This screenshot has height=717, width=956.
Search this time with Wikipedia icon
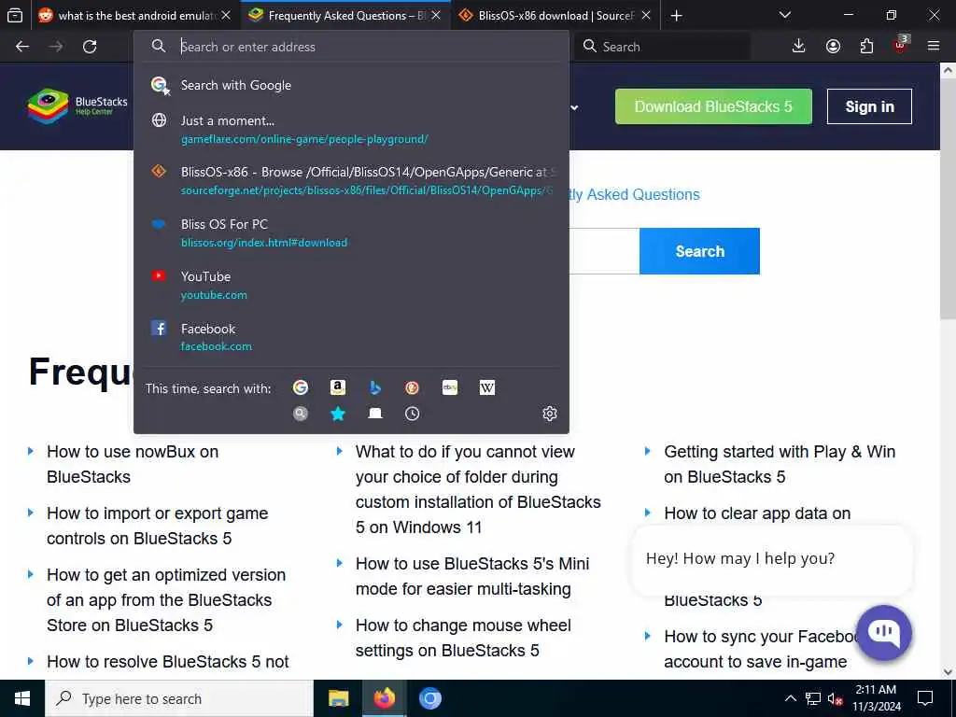pos(487,387)
